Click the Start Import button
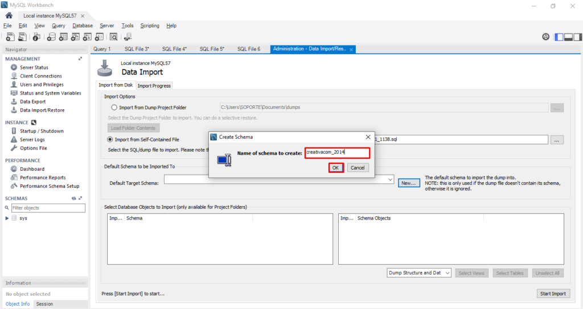The image size is (583, 309). pyautogui.click(x=553, y=294)
